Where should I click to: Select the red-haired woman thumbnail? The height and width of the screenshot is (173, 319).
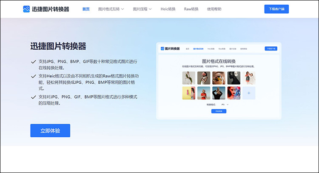(234, 93)
